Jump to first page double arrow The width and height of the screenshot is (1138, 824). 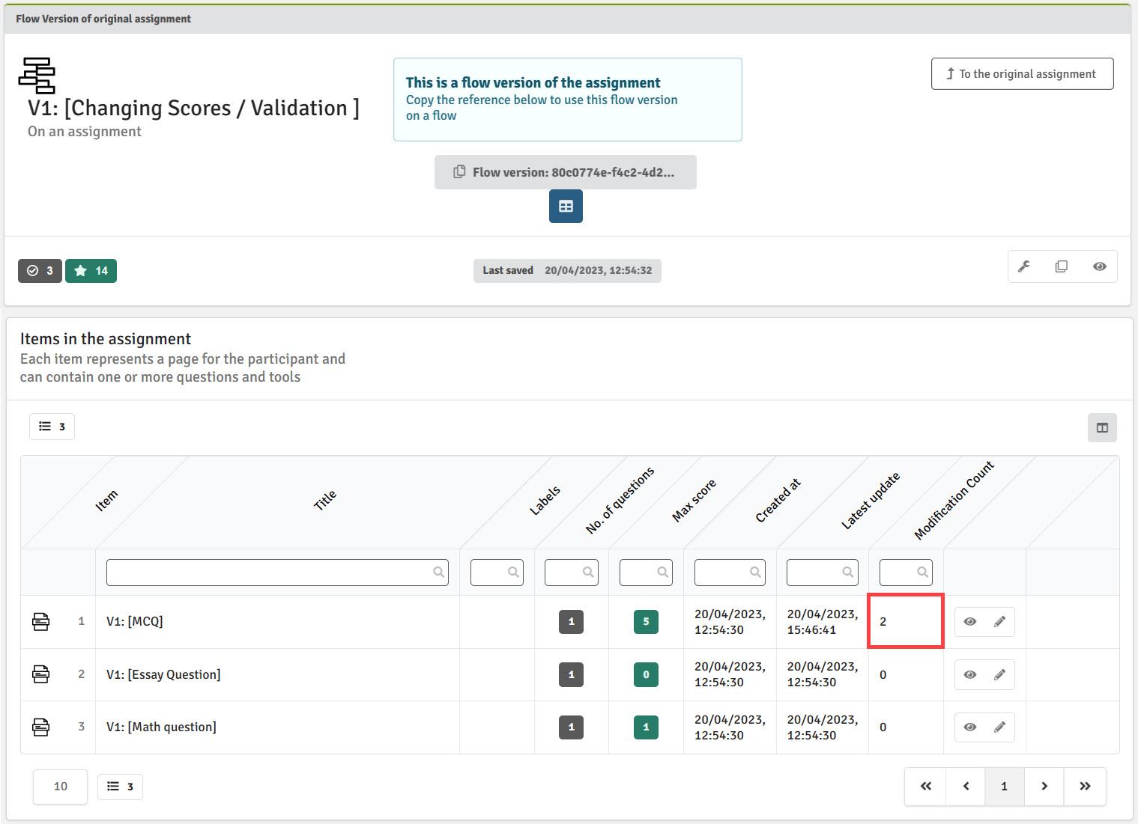pos(926,787)
